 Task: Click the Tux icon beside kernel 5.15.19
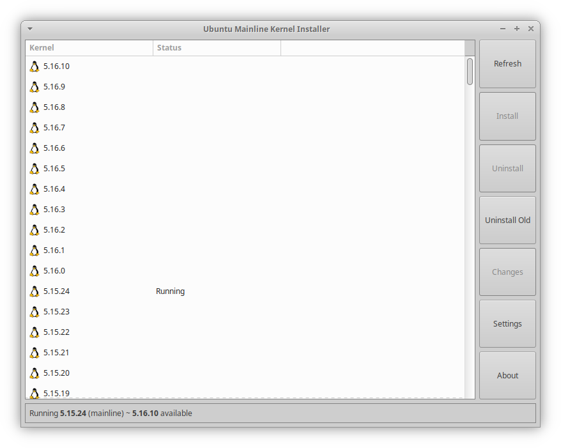click(35, 392)
